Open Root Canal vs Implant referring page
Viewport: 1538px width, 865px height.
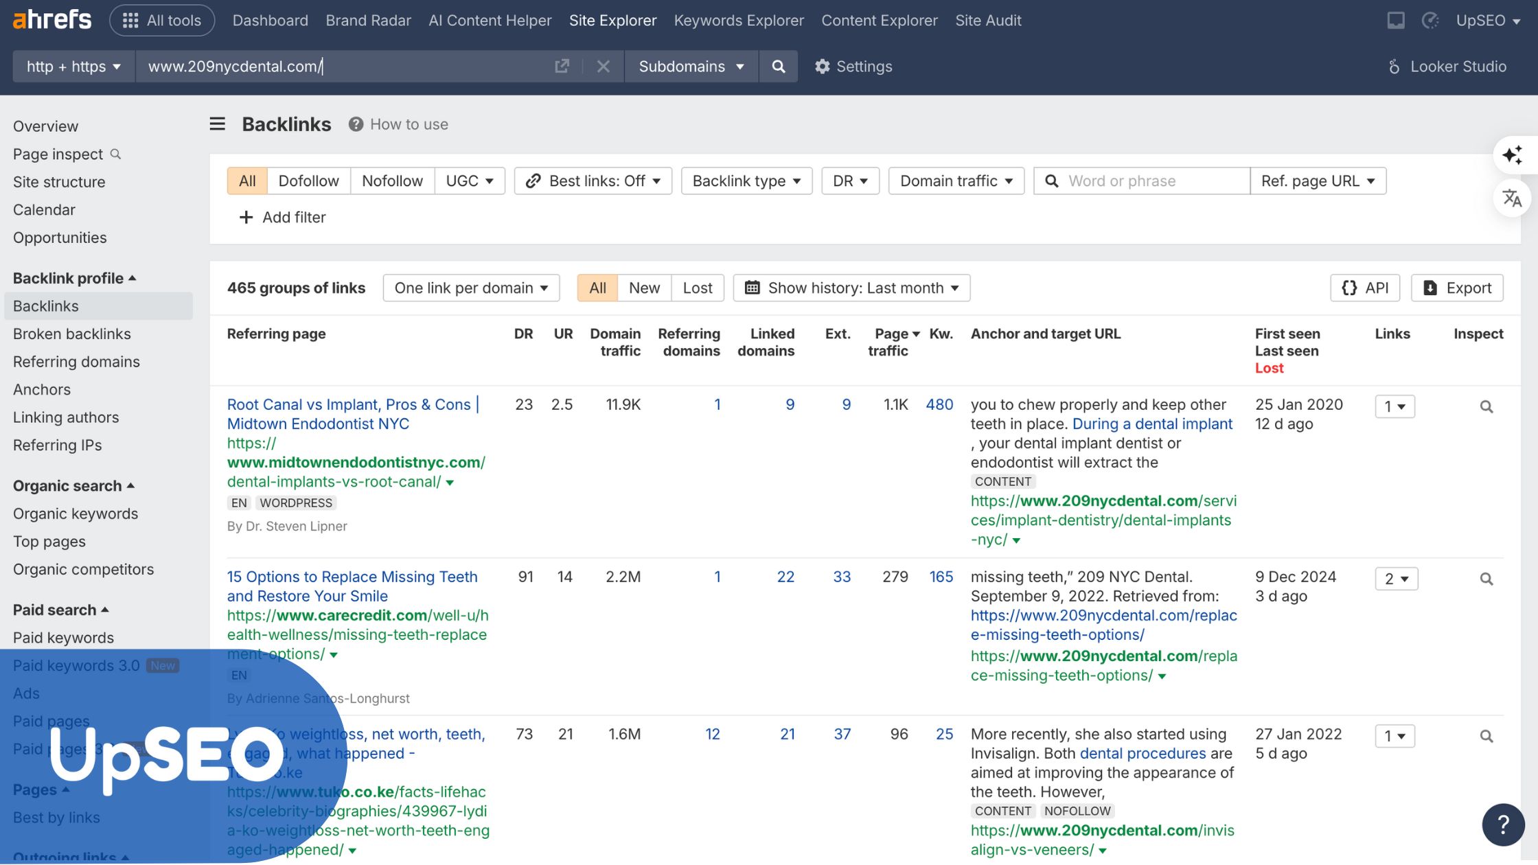tap(353, 414)
